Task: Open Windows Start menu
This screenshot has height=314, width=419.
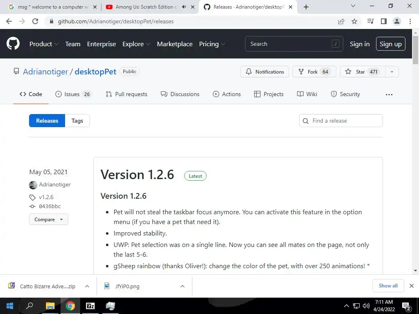Action: pyautogui.click(x=10, y=306)
